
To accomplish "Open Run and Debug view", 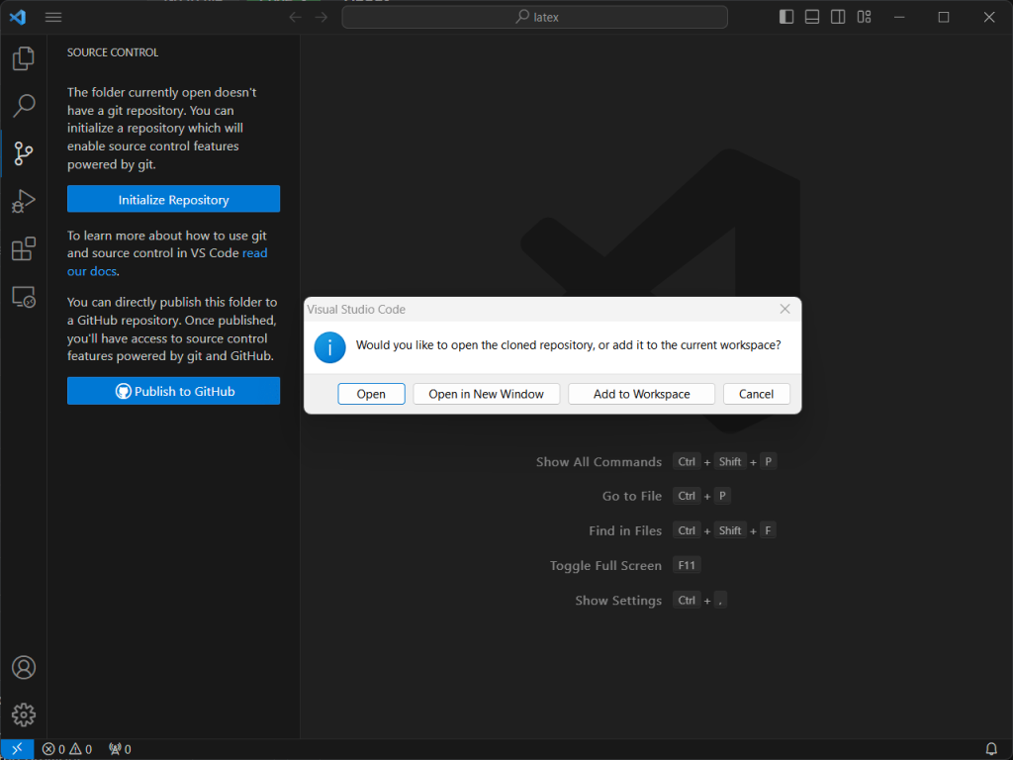I will click(24, 201).
